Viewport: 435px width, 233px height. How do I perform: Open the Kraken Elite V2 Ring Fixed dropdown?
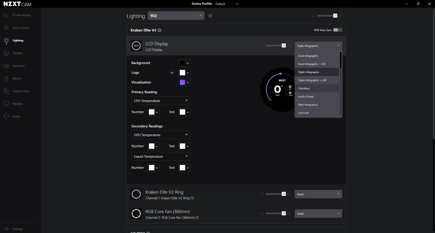point(318,194)
